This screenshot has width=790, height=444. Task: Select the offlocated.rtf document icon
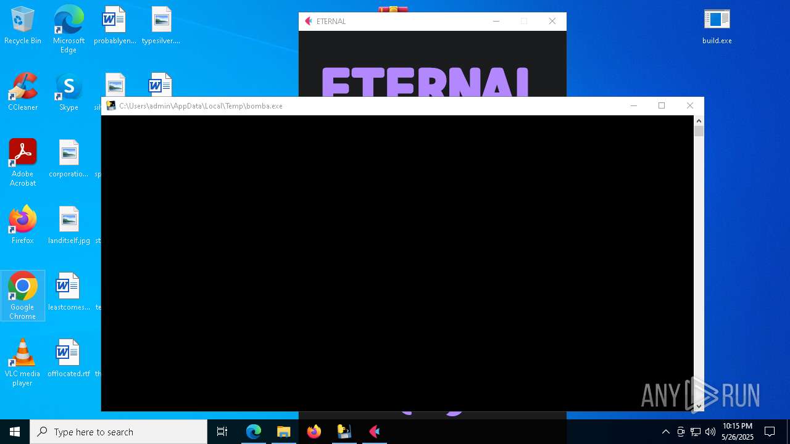tap(69, 359)
